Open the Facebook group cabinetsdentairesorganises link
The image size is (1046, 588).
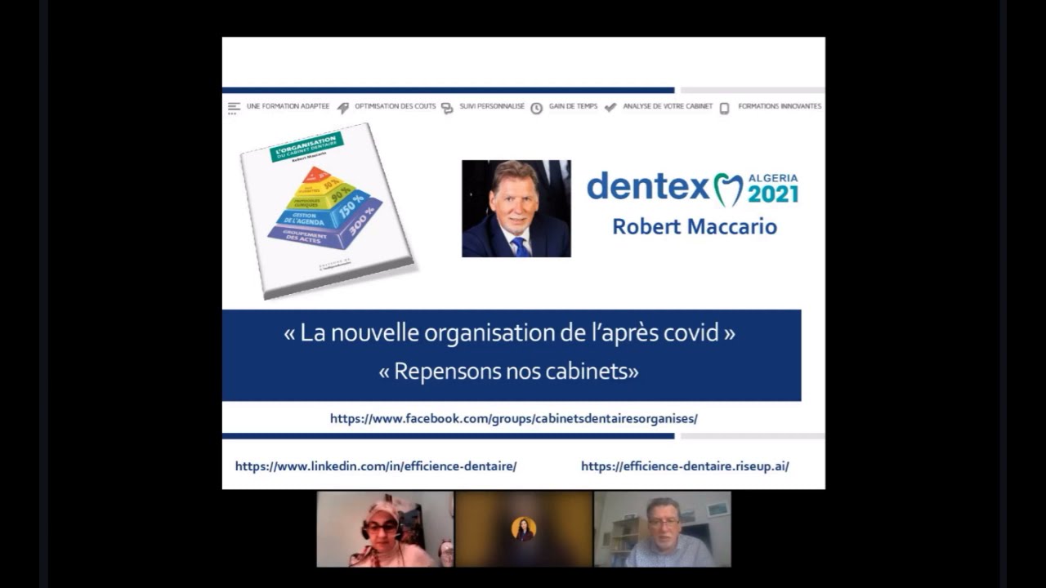(514, 418)
